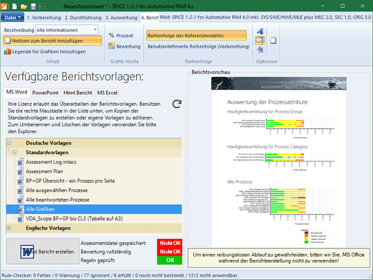Create a new assessment with the blank page icon

(15, 6)
